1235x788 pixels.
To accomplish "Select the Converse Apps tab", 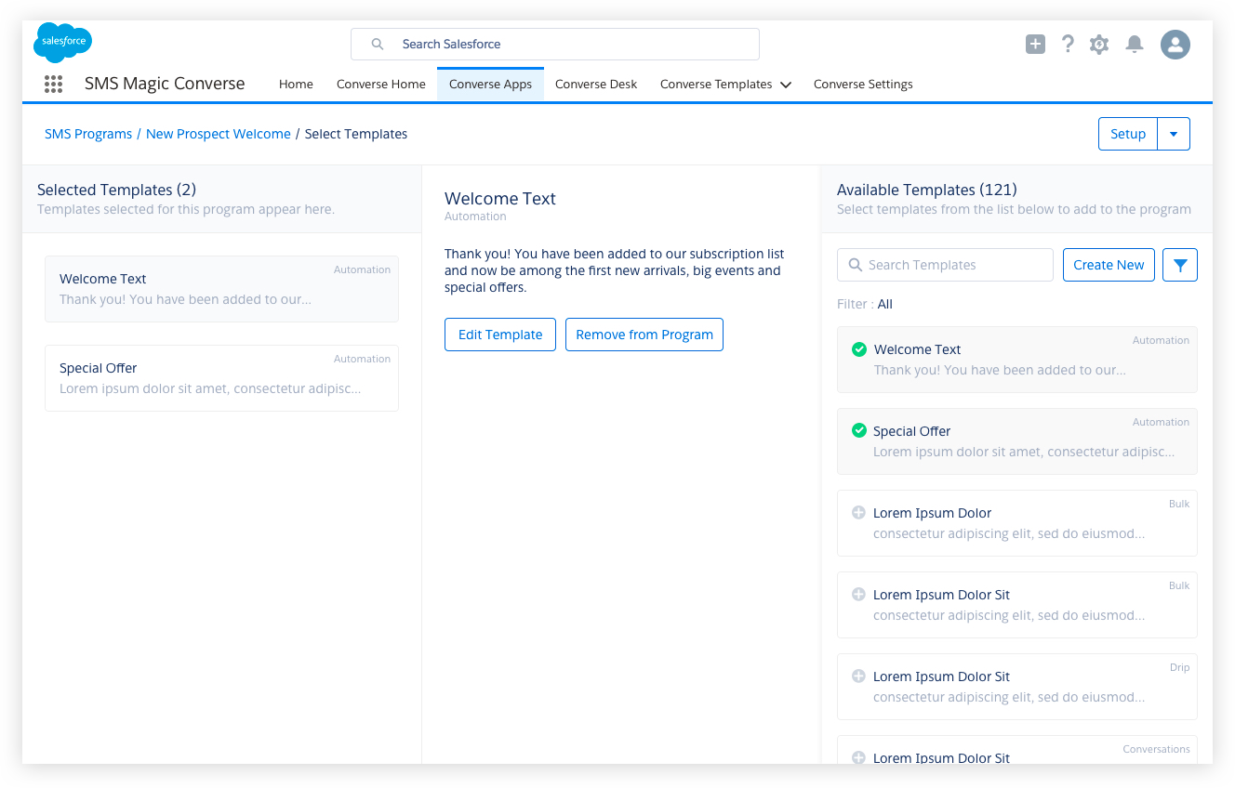I will [490, 84].
